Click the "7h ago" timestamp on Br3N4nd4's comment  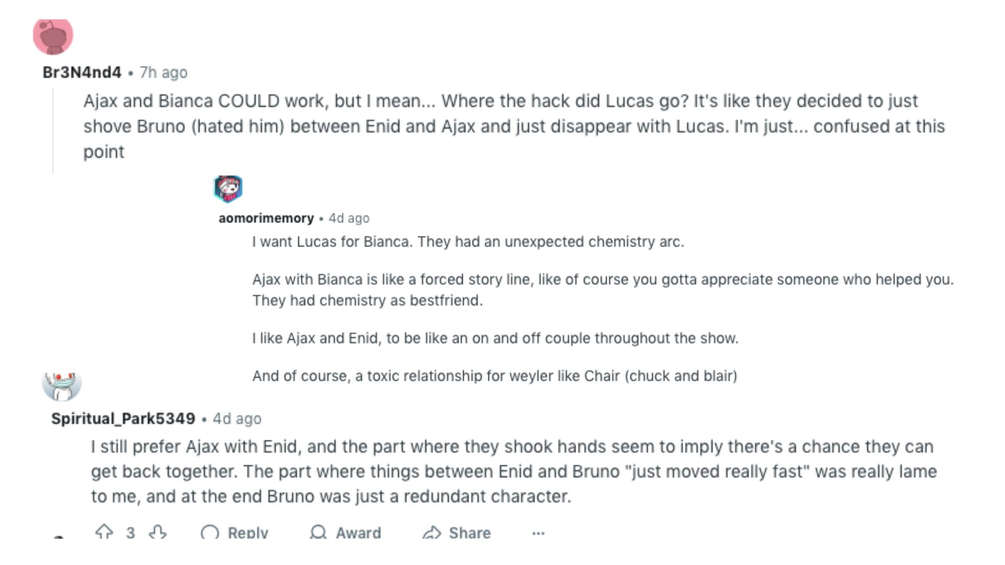coord(163,73)
